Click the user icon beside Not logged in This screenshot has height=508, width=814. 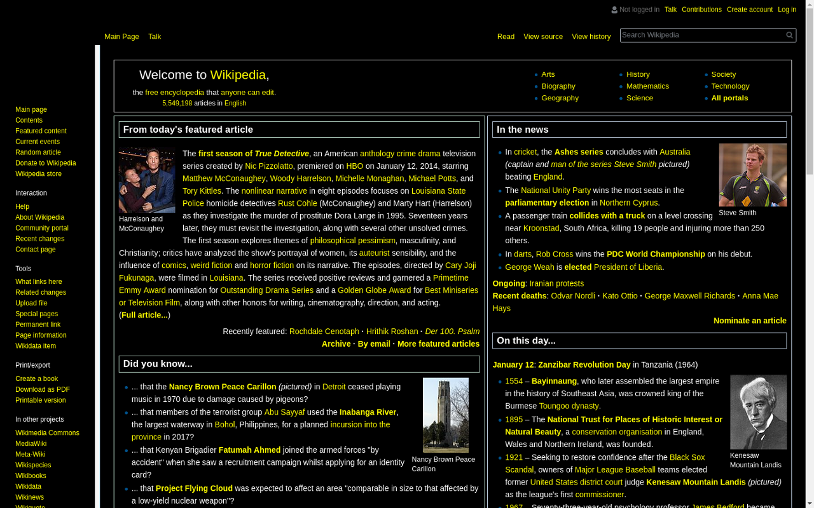tap(614, 10)
